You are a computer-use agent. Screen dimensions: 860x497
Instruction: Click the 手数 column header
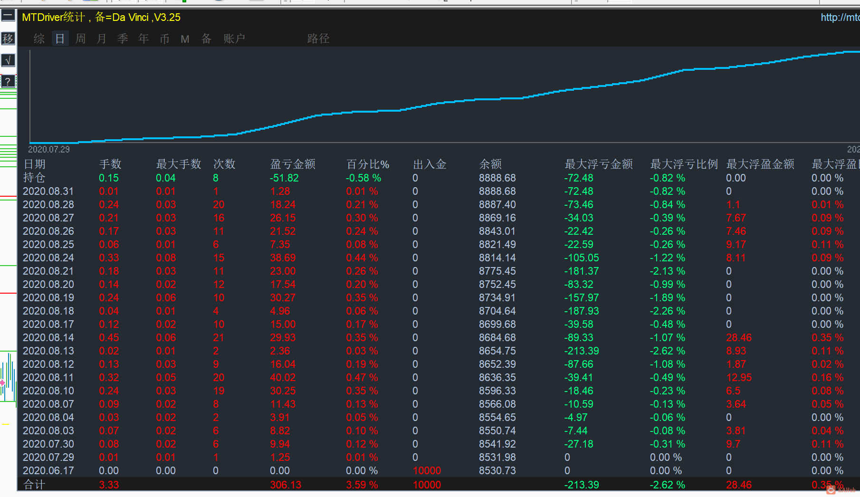[110, 164]
